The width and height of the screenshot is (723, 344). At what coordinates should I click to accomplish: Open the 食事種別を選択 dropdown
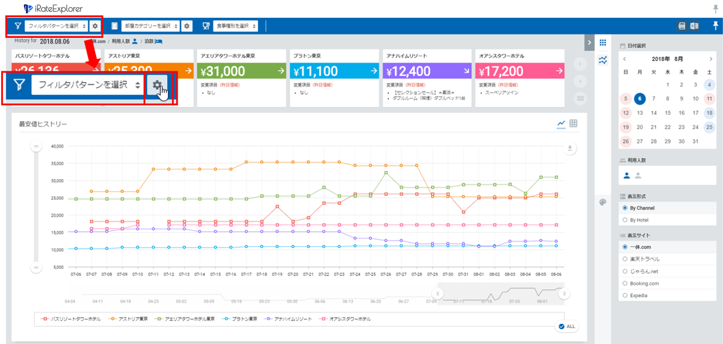click(x=235, y=26)
